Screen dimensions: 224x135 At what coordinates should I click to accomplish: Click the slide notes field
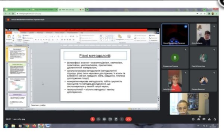pyautogui.click(x=94, y=105)
